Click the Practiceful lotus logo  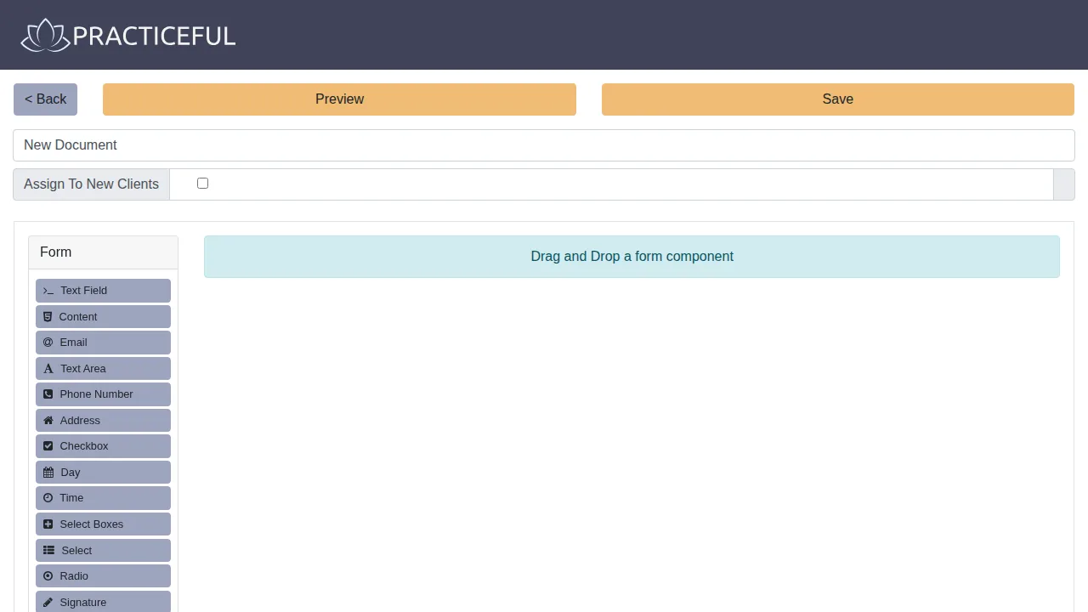[x=128, y=35]
